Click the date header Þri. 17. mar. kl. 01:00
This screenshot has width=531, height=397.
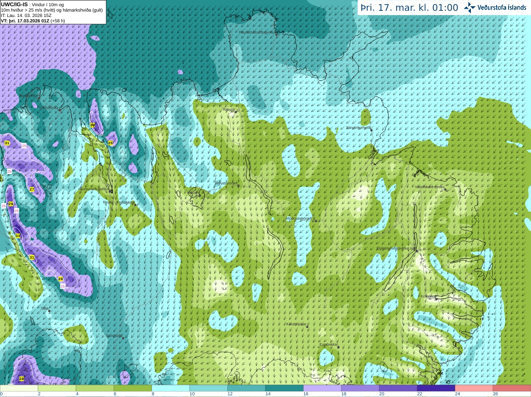(409, 7)
